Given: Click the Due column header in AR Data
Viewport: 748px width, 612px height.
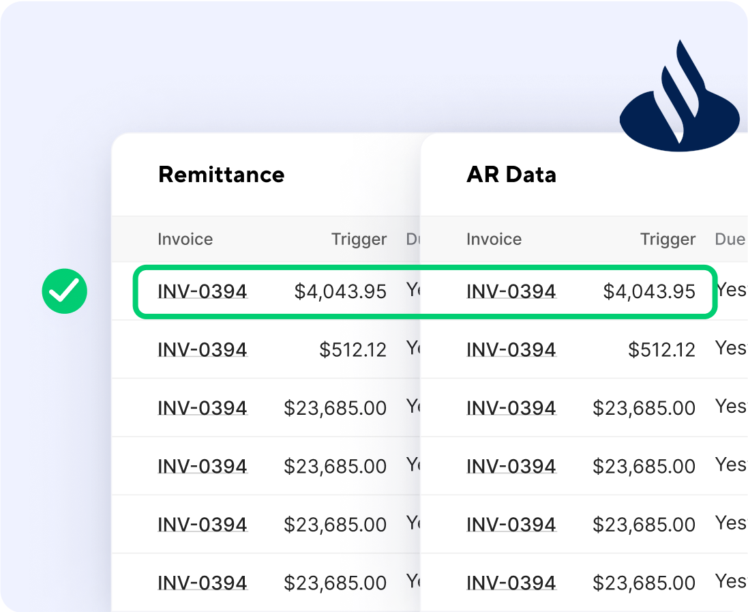Looking at the screenshot, I should (x=730, y=239).
